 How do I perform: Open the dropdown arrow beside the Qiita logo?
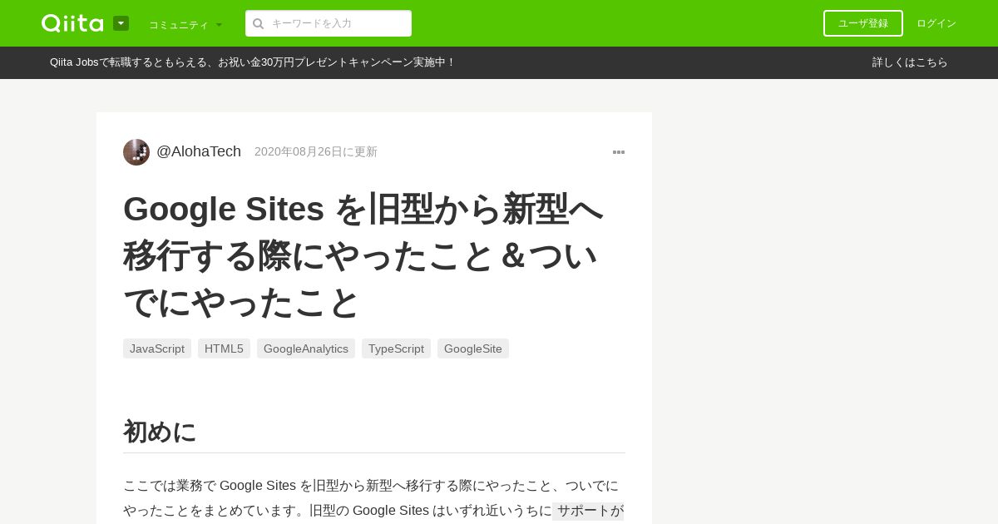121,23
